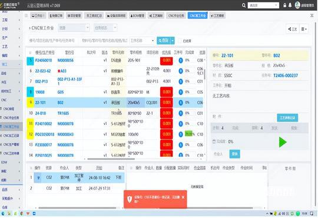Click horizontal scrollbar under main table
This screenshot has height=218, width=318.
[111, 159]
